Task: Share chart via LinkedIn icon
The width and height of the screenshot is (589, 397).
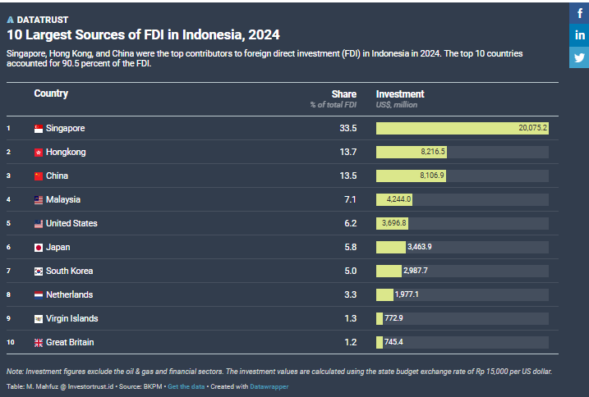Action: 579,35
